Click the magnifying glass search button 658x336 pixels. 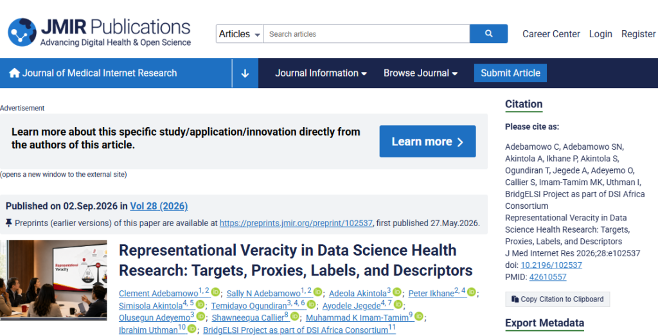pos(488,33)
